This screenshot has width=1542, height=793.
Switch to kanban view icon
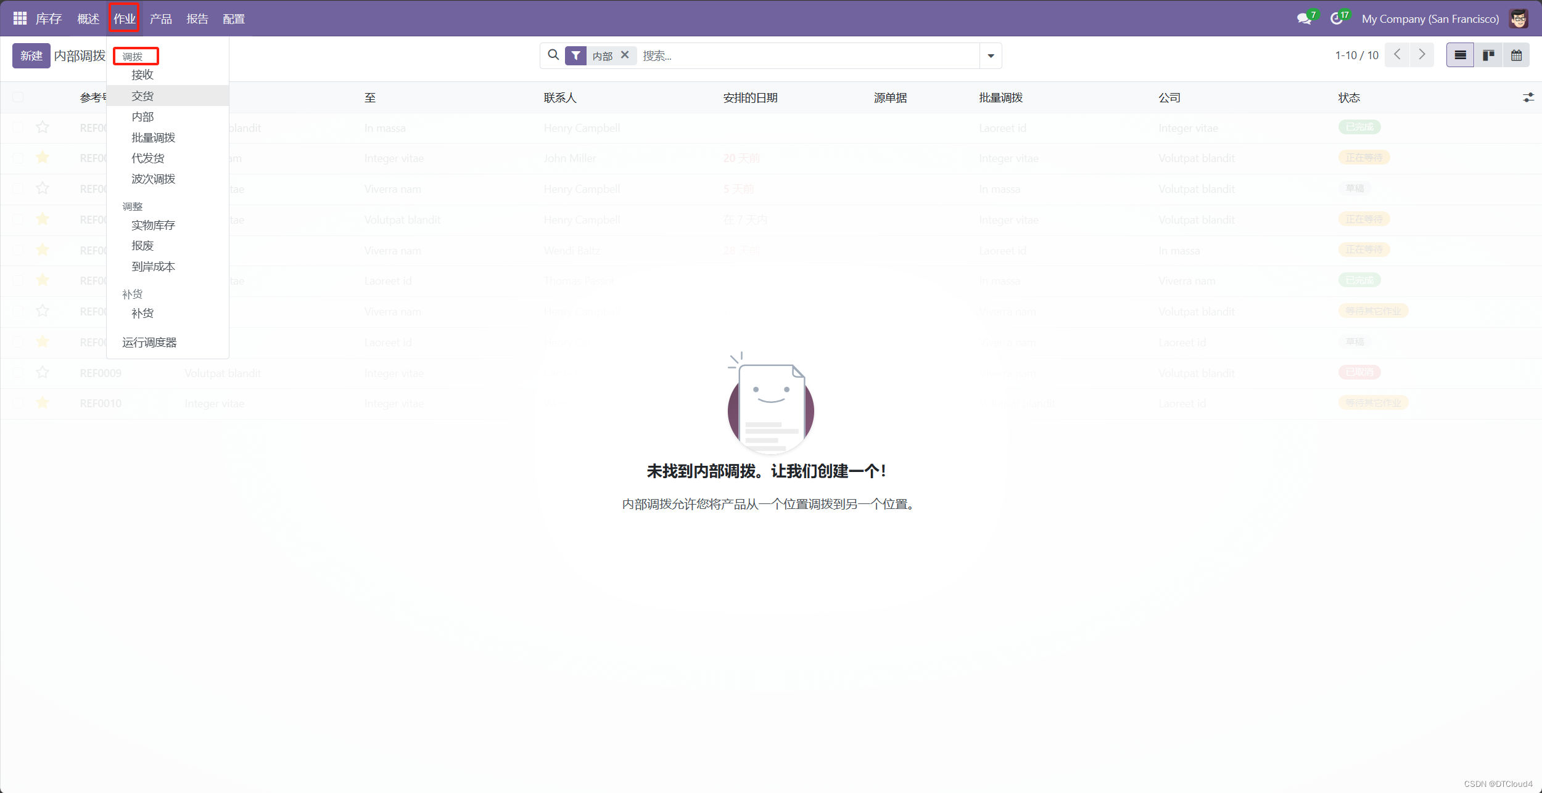click(1488, 55)
